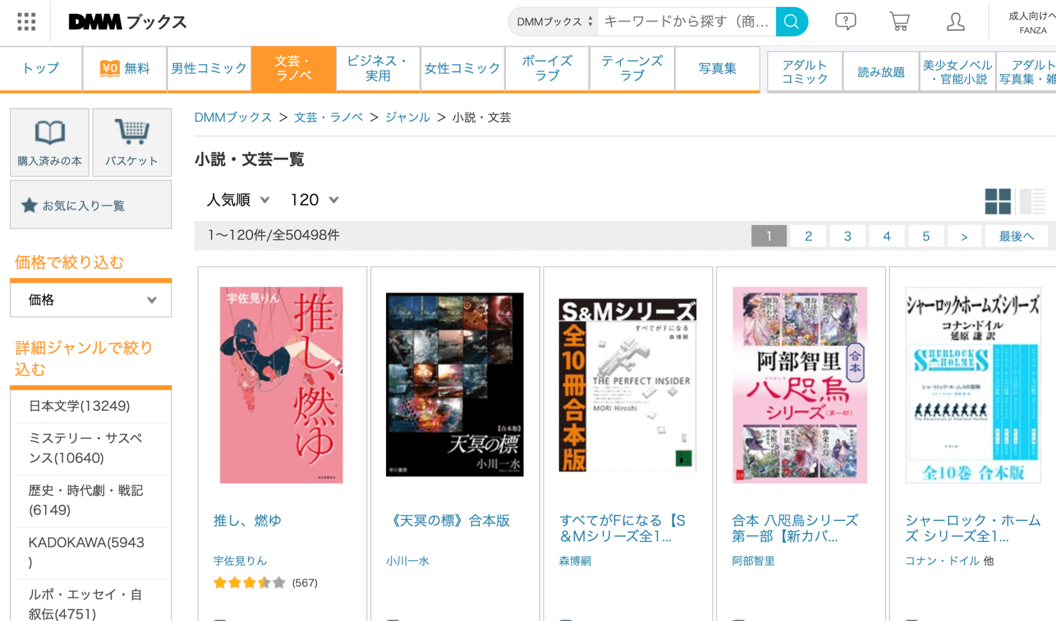Screen dimensions: 1056x621
Task: Click the search magnifier button
Action: 791,21
